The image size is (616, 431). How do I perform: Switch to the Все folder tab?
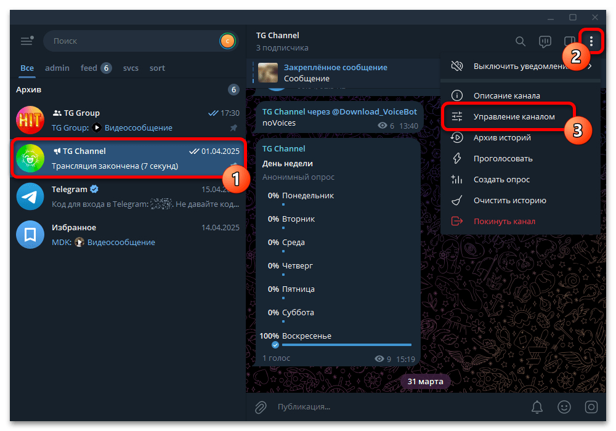[27, 68]
